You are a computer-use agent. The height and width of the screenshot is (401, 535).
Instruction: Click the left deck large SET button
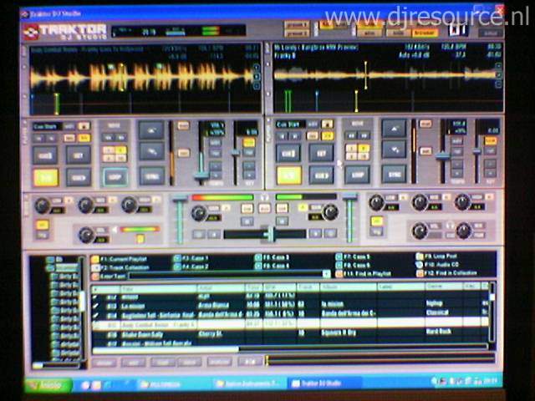(x=78, y=155)
